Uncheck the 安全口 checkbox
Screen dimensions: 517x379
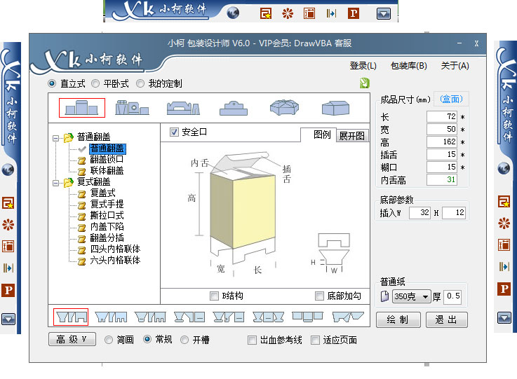coord(174,132)
